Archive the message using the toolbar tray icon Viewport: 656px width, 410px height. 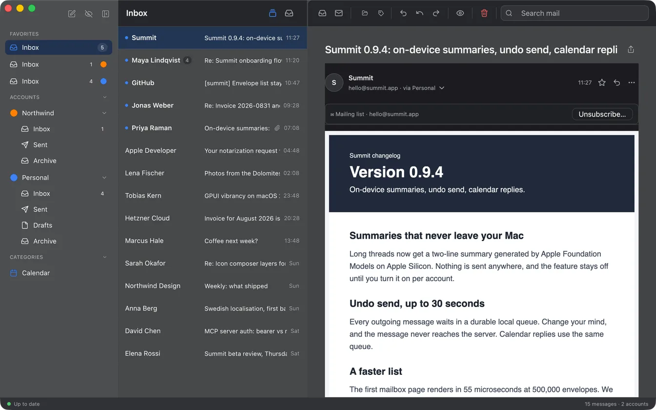coord(322,13)
